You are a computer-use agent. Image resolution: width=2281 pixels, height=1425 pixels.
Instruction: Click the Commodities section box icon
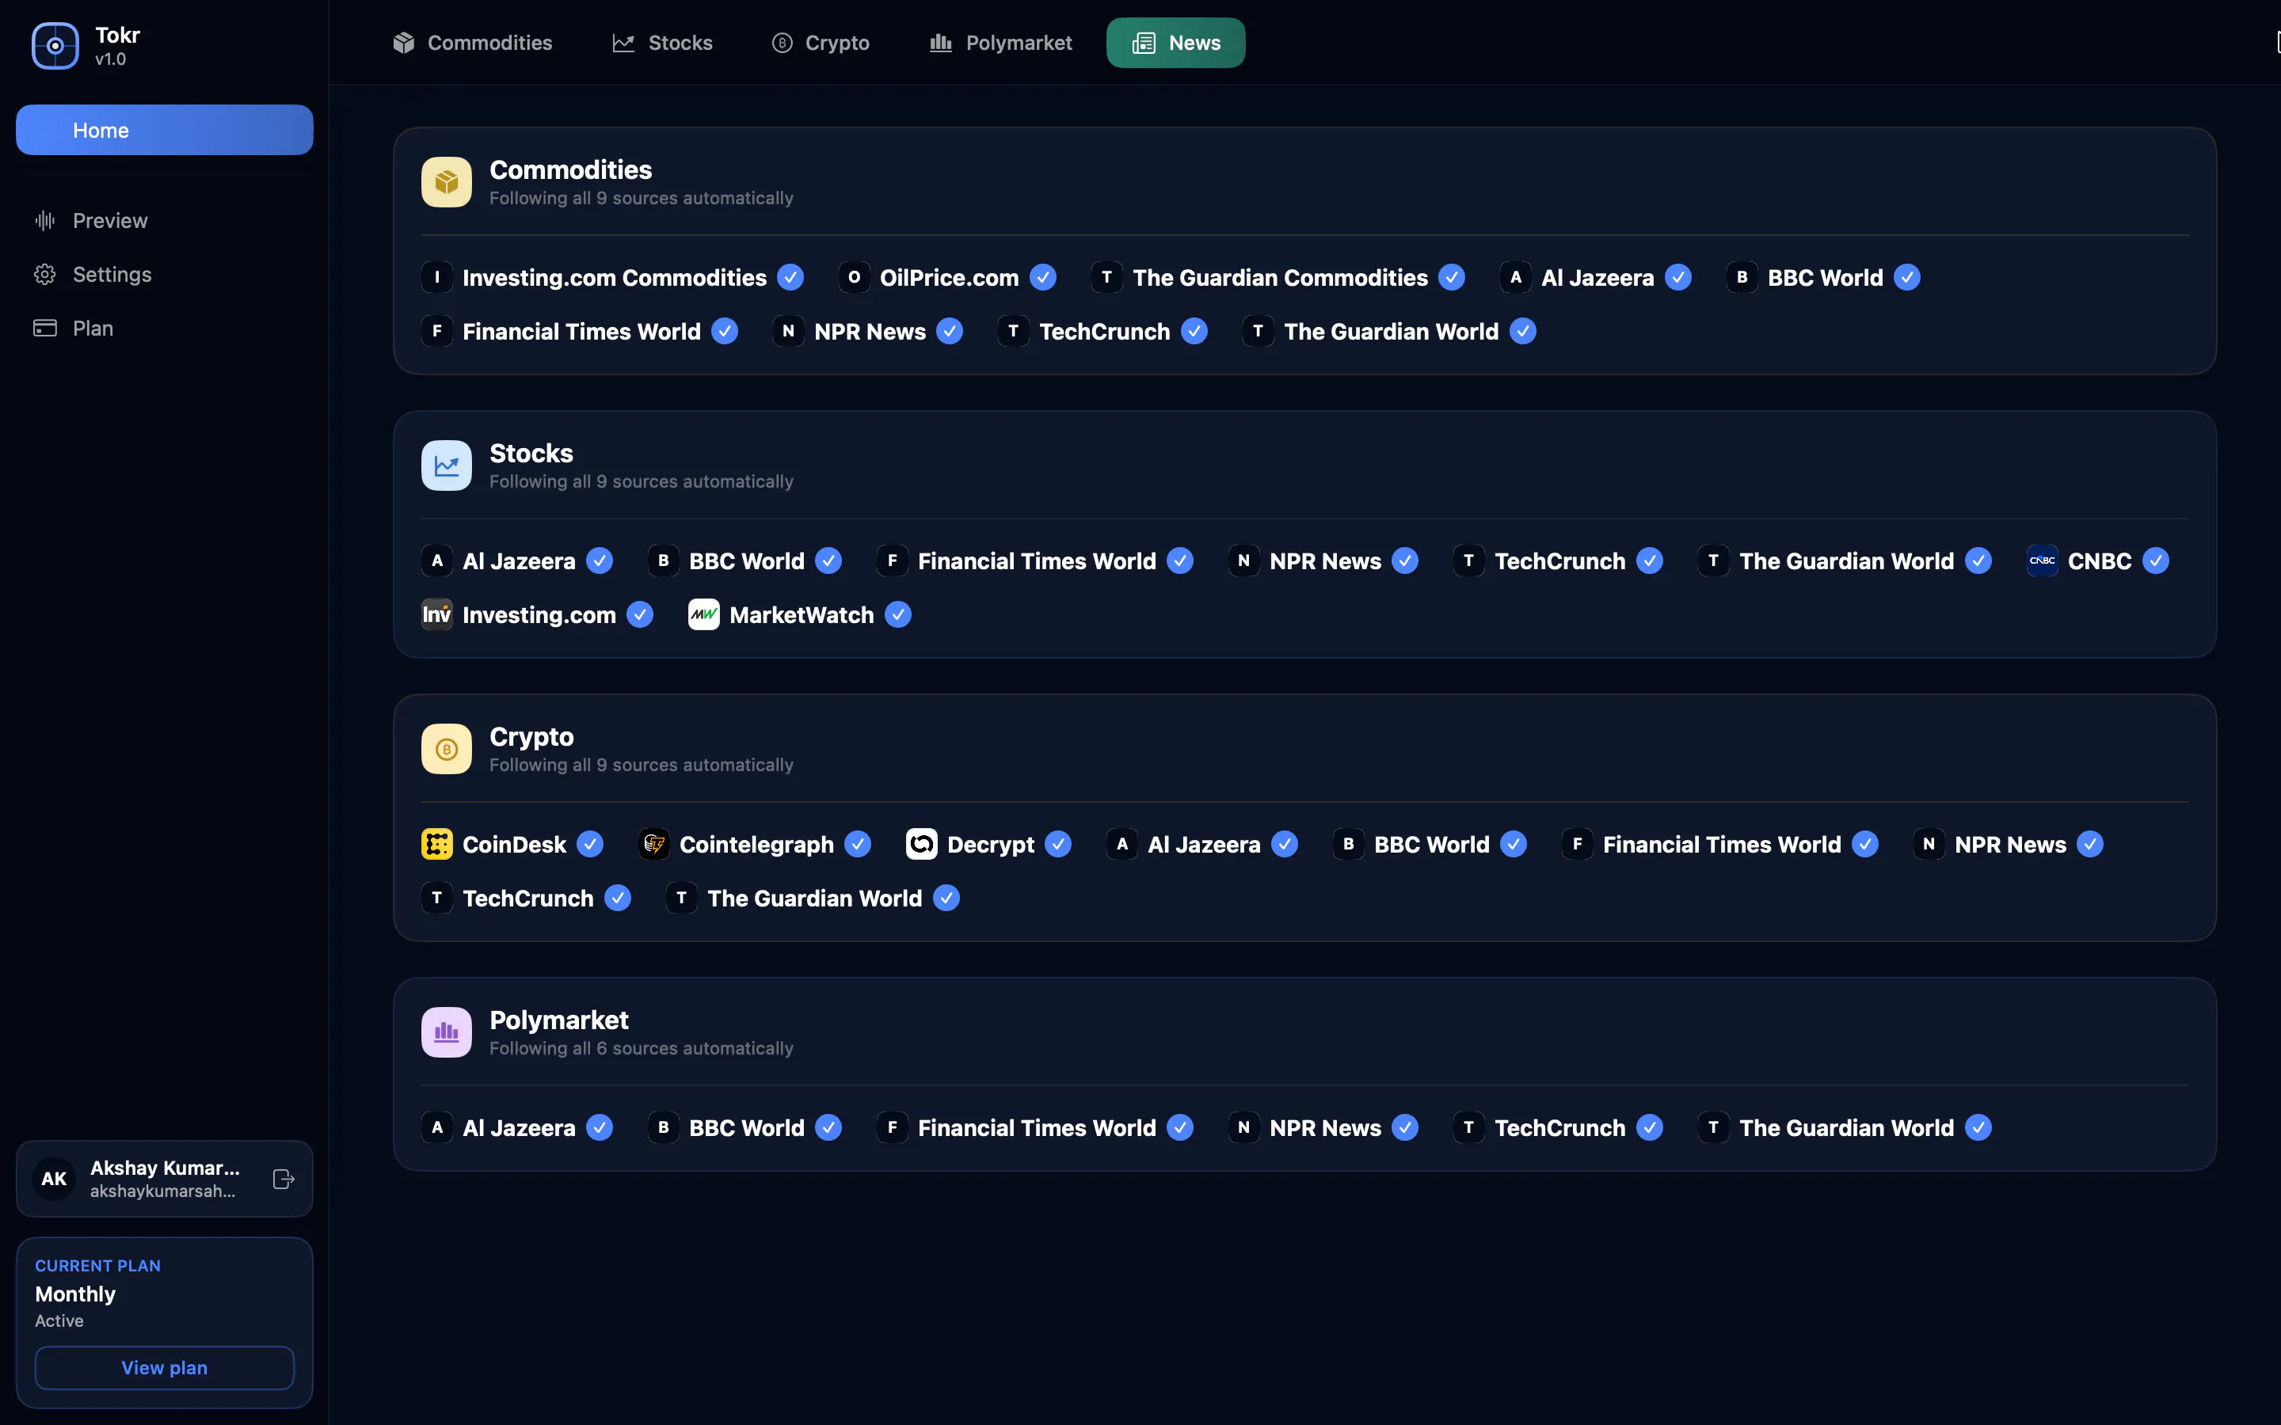[x=446, y=182]
